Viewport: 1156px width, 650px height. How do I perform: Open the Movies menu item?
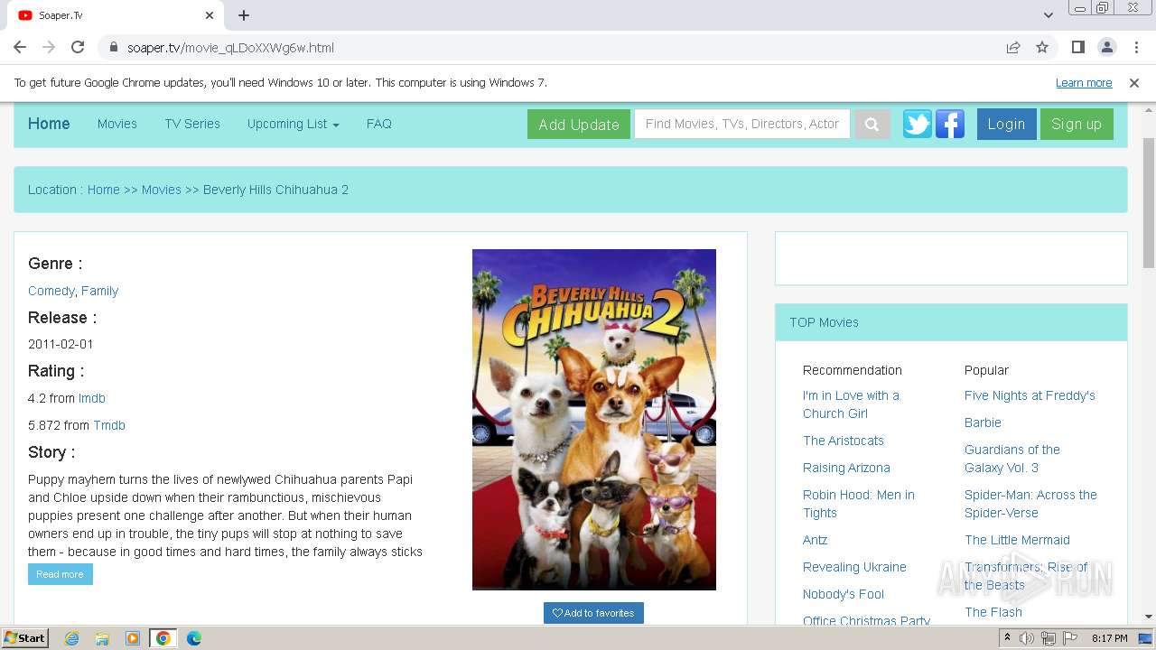click(x=117, y=124)
